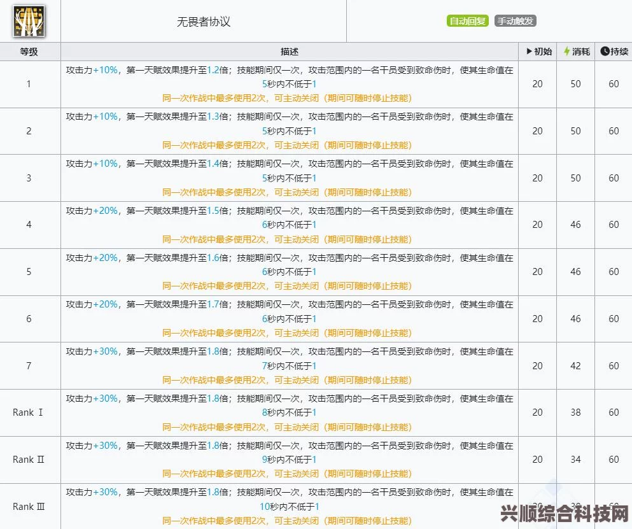Click the +30% attack value in level 7
The image size is (632, 529).
coord(105,351)
